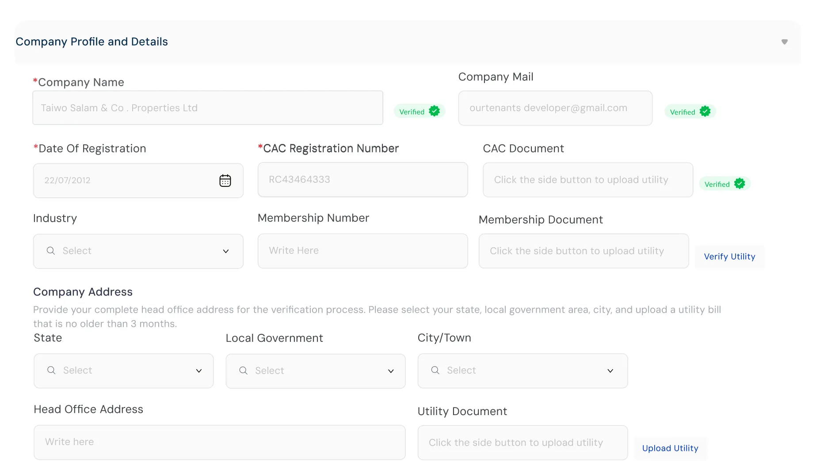Open the Local Government dropdown chevron
The height and width of the screenshot is (461, 820).
click(x=390, y=371)
